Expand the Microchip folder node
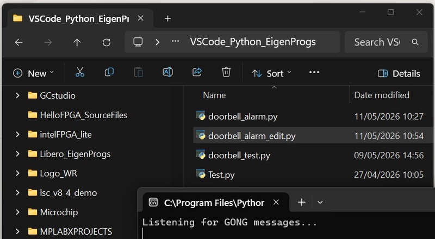The image size is (435, 239). (x=17, y=212)
